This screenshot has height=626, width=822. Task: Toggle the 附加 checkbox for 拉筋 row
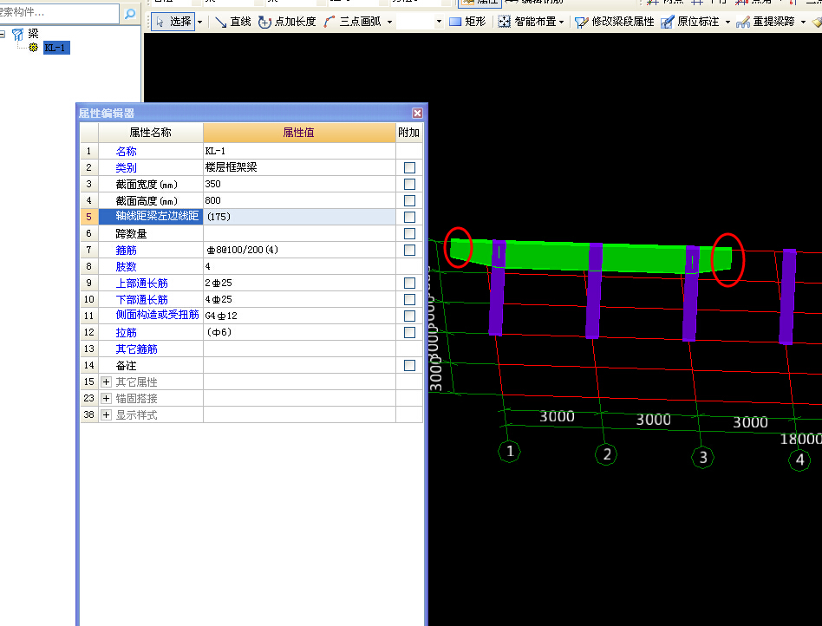point(409,332)
